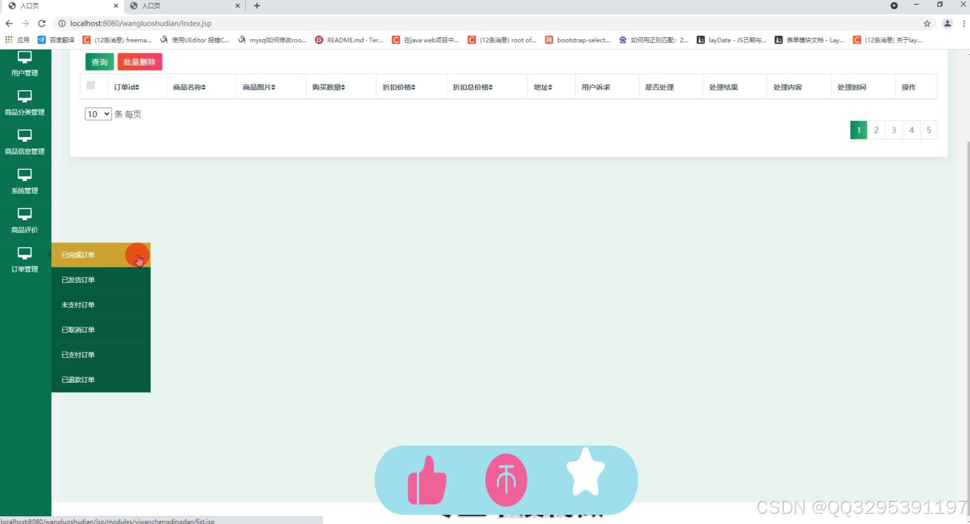
Task: Go to pagination page 1
Action: pyautogui.click(x=858, y=130)
